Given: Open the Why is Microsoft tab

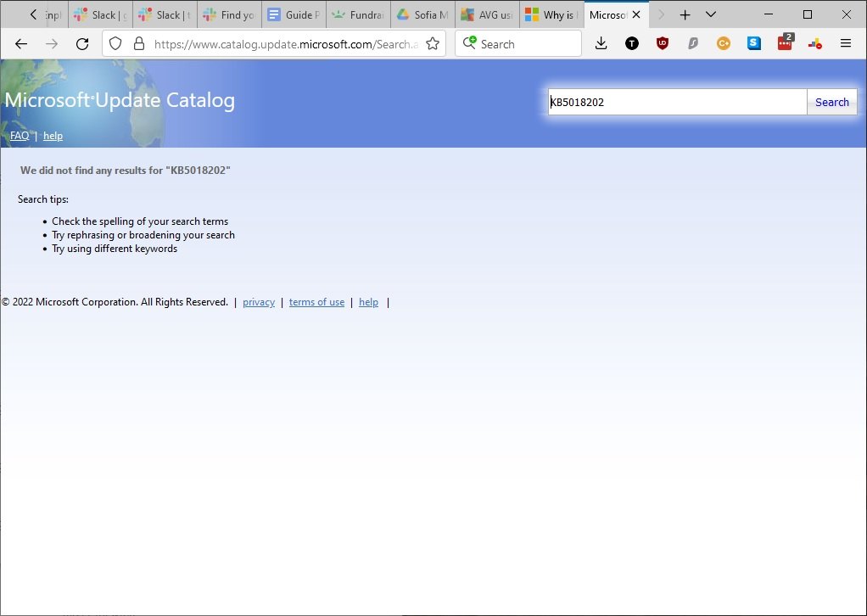Looking at the screenshot, I should pyautogui.click(x=551, y=15).
